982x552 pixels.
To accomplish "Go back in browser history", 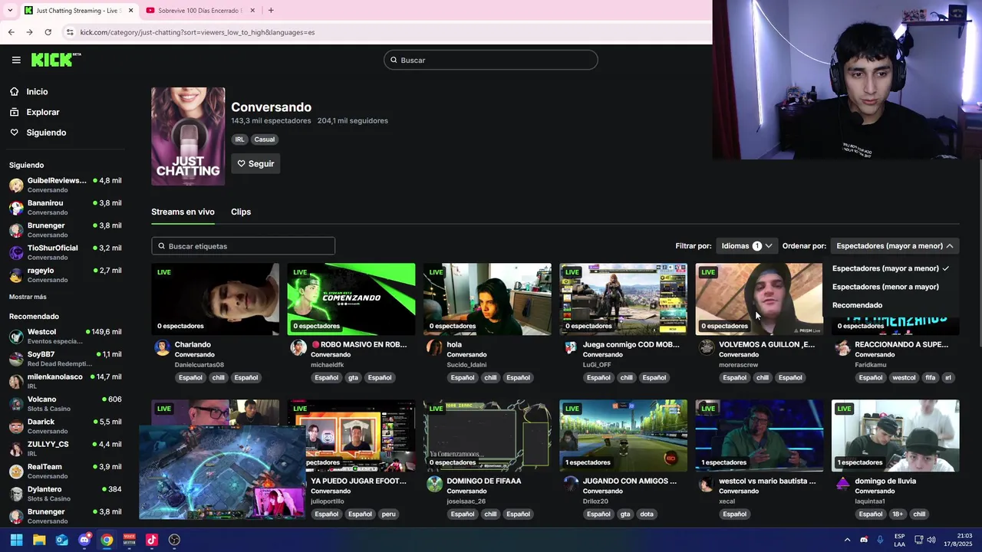I will point(11,32).
